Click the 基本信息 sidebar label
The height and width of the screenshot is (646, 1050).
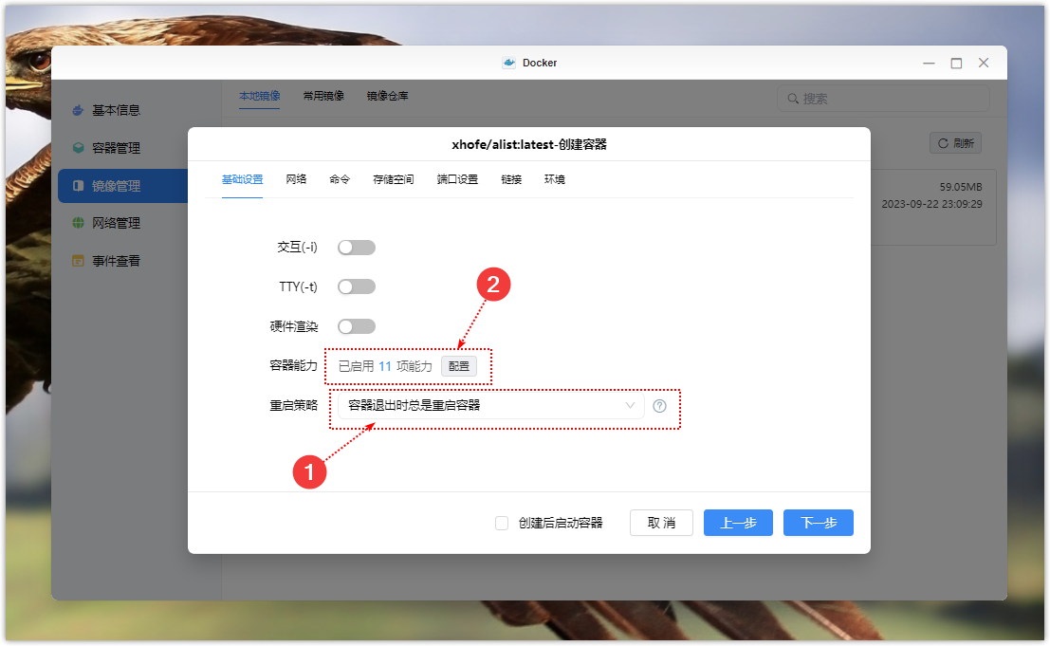tap(116, 110)
